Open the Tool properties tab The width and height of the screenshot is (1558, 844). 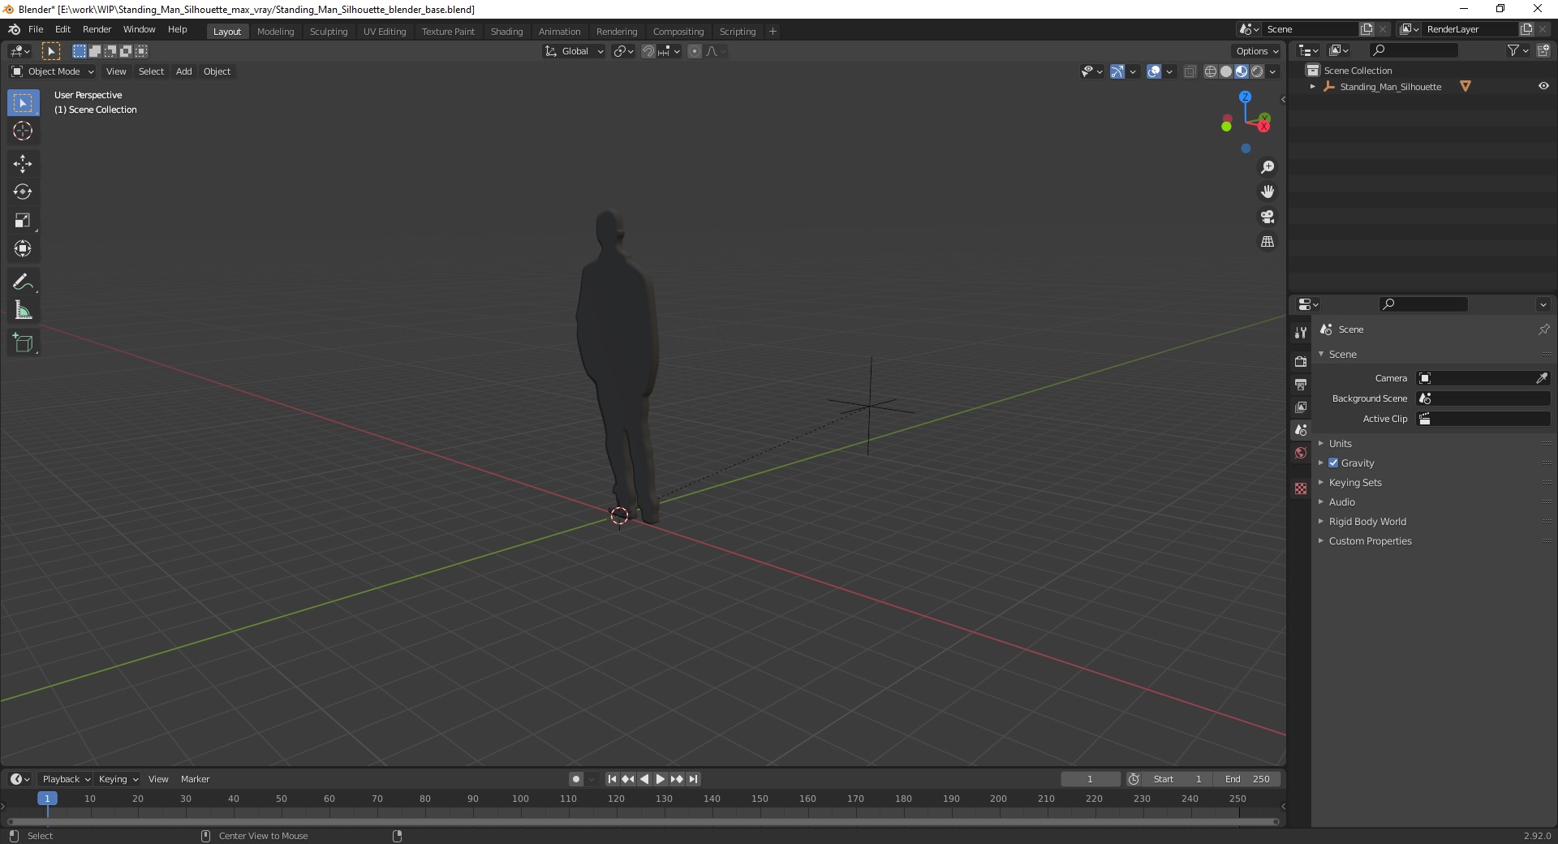(1301, 333)
